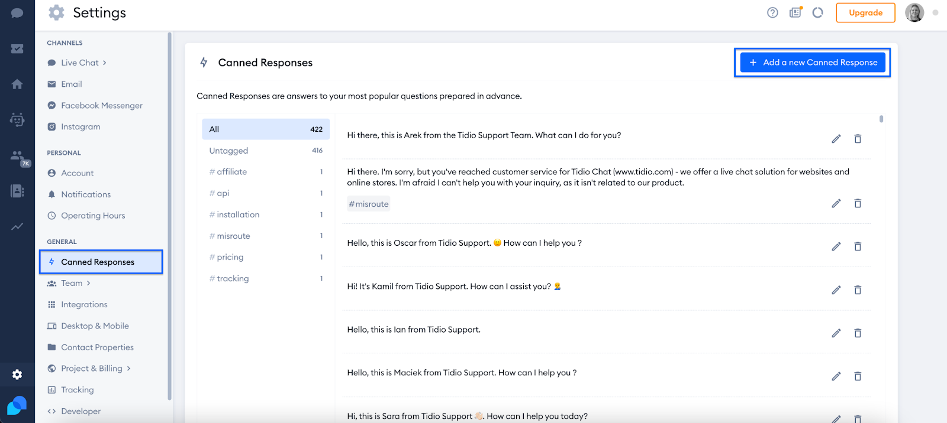Screen dimensions: 947x423
Task: Go to the home dashboard icon
Action: click(17, 84)
